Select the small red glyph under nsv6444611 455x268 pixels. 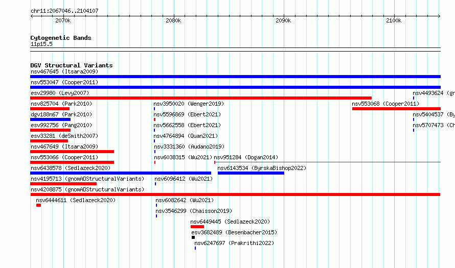38,205
